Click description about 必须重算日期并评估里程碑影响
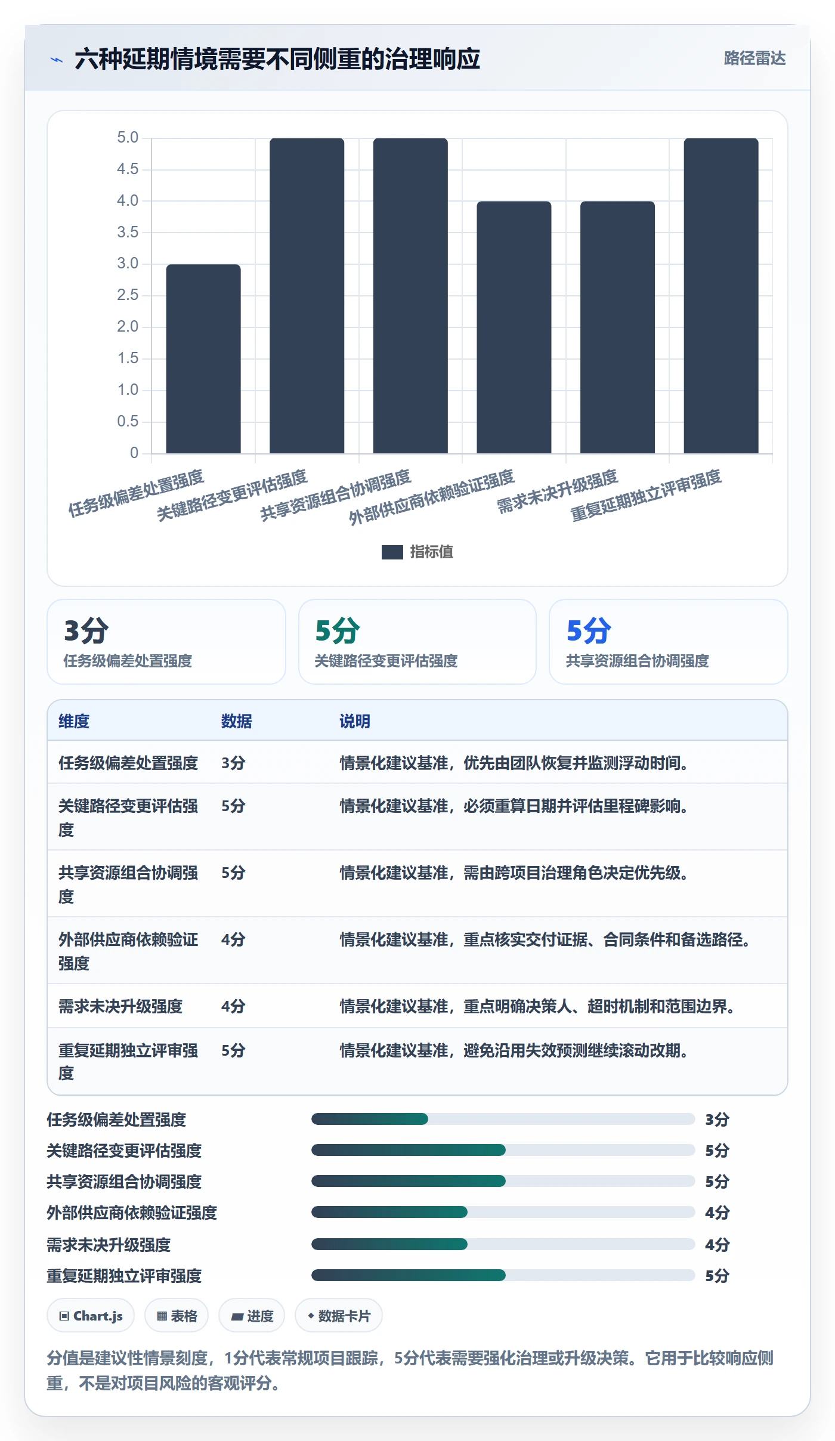Screen dimensions: 835x1441 [x=514, y=806]
